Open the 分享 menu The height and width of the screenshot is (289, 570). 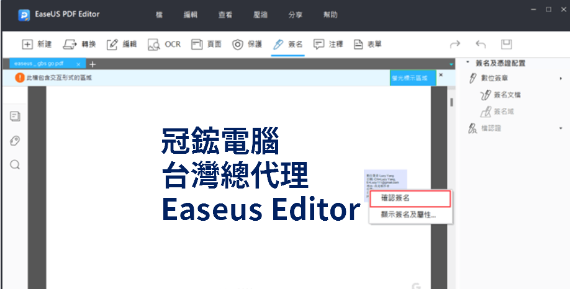pos(295,15)
